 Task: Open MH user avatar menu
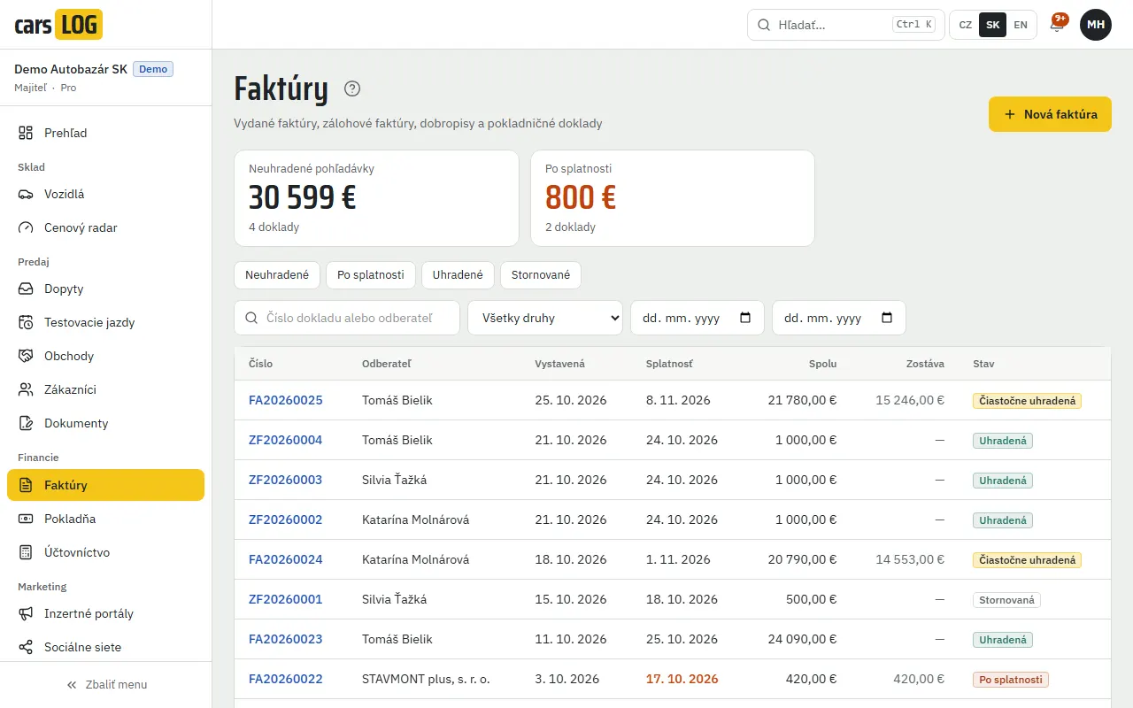click(1096, 25)
